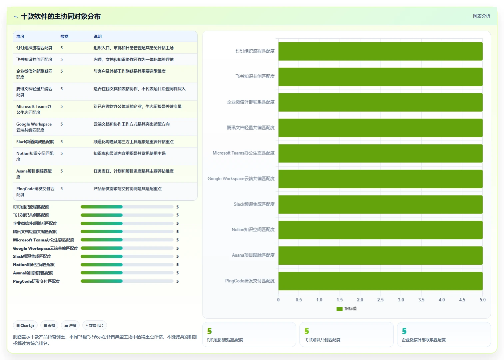Click the Slack频道集成匹配度 table cell

click(35, 142)
